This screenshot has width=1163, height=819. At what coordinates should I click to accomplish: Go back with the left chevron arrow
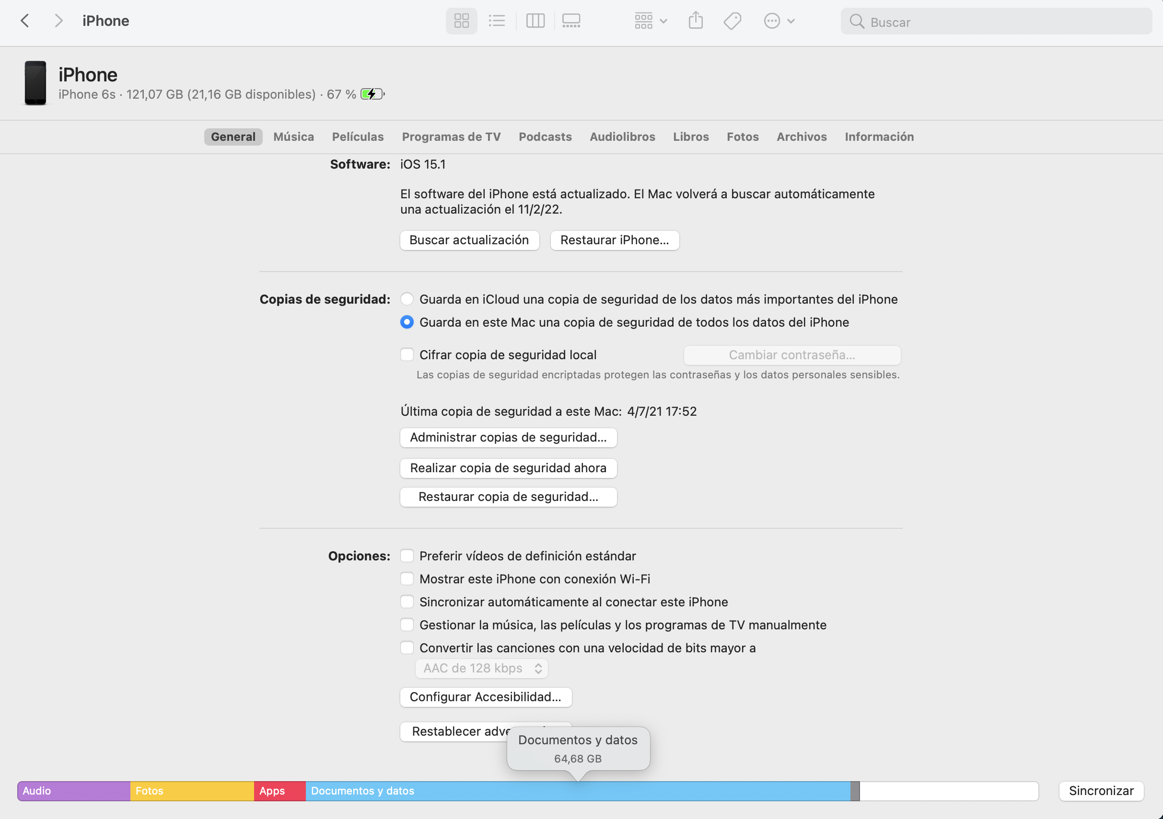[x=25, y=21]
